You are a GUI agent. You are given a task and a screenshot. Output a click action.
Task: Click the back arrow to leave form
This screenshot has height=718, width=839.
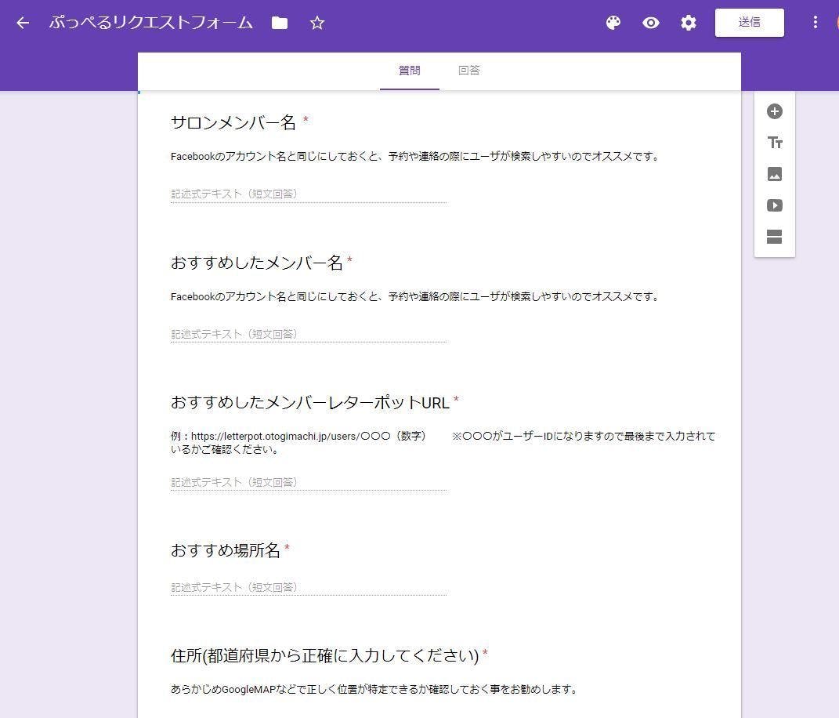[x=23, y=23]
